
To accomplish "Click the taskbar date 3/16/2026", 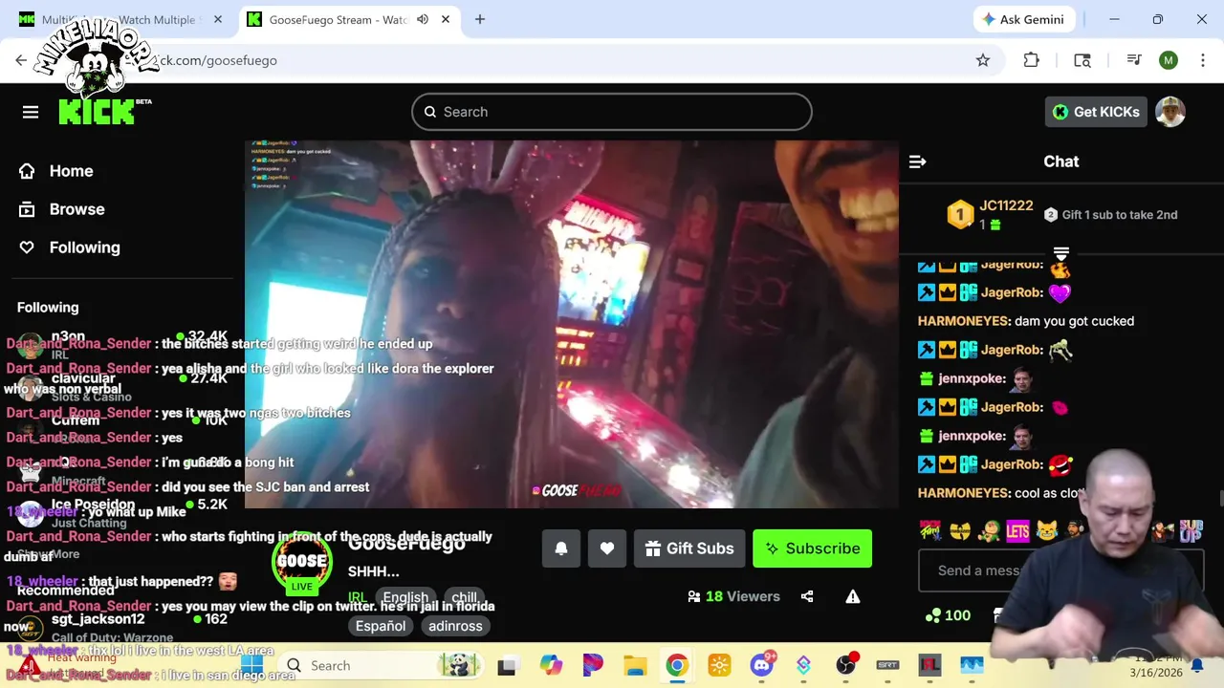I will point(1155,673).
